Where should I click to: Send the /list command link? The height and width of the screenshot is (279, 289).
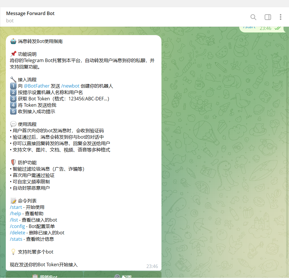(x=14, y=220)
